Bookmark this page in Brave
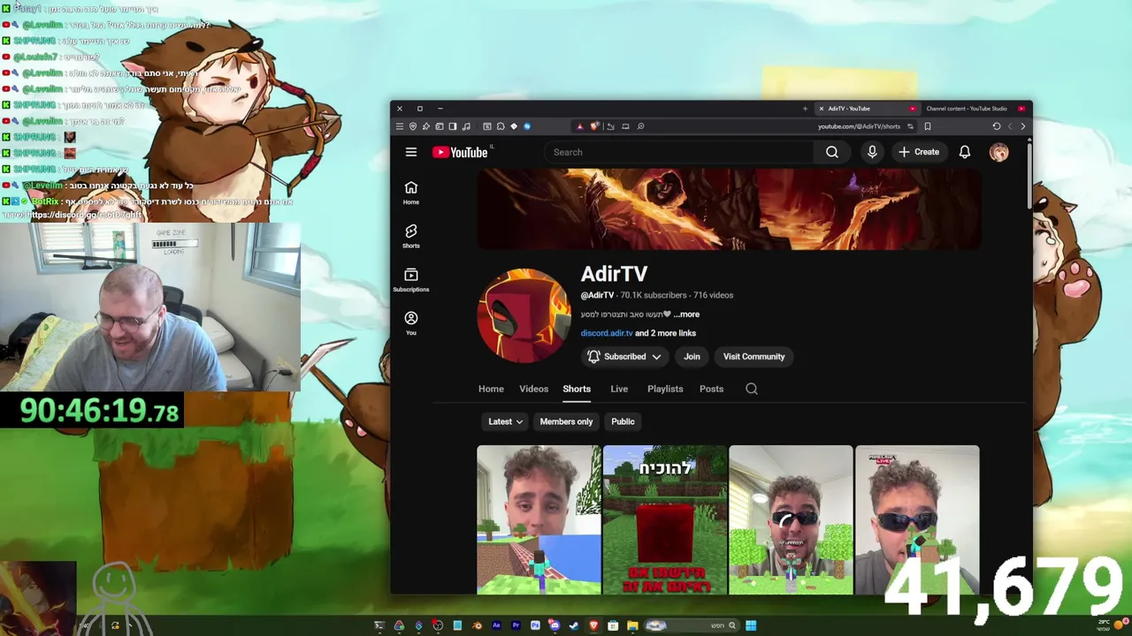 (927, 125)
